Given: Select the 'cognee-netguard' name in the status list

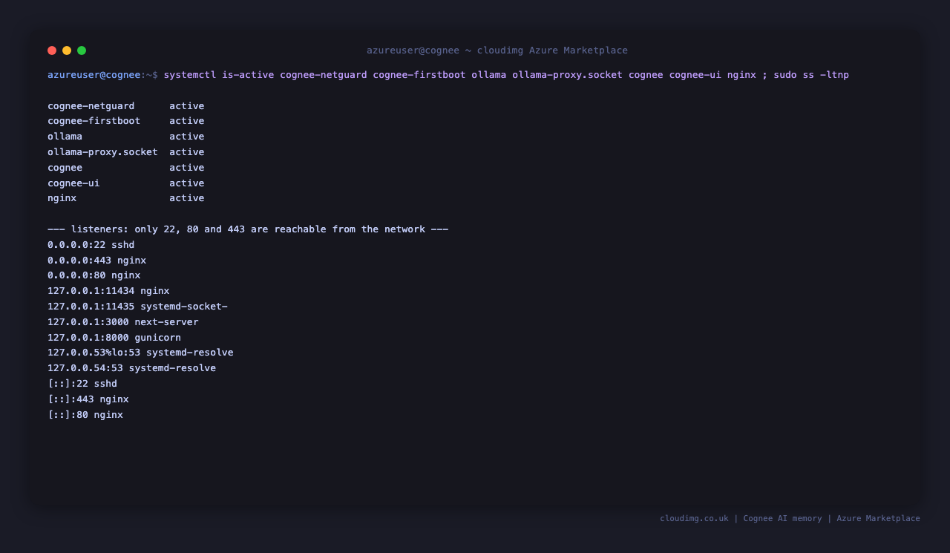Looking at the screenshot, I should coord(91,106).
